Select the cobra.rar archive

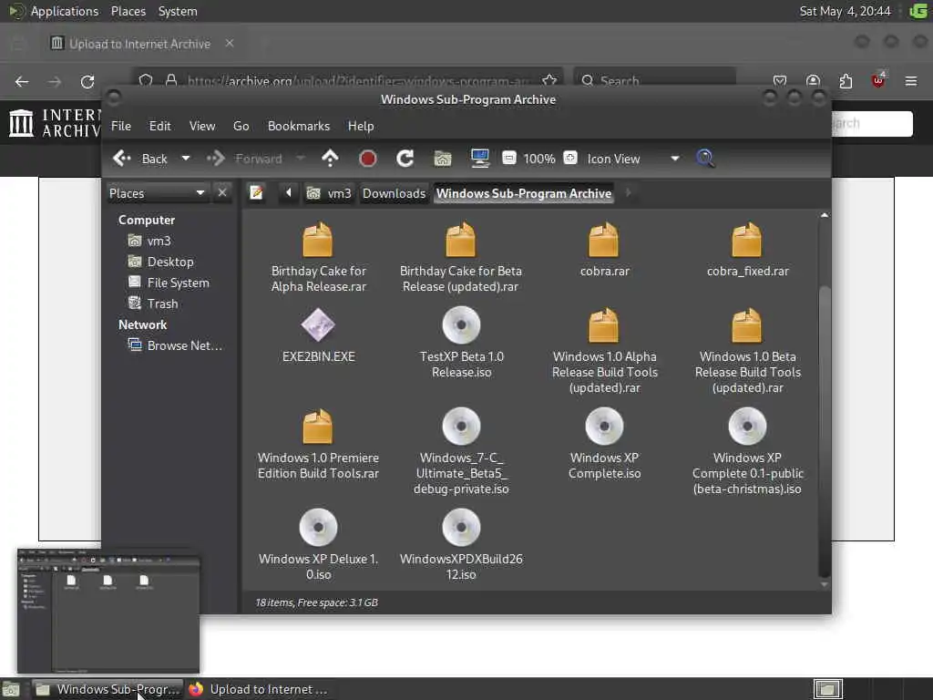604,250
